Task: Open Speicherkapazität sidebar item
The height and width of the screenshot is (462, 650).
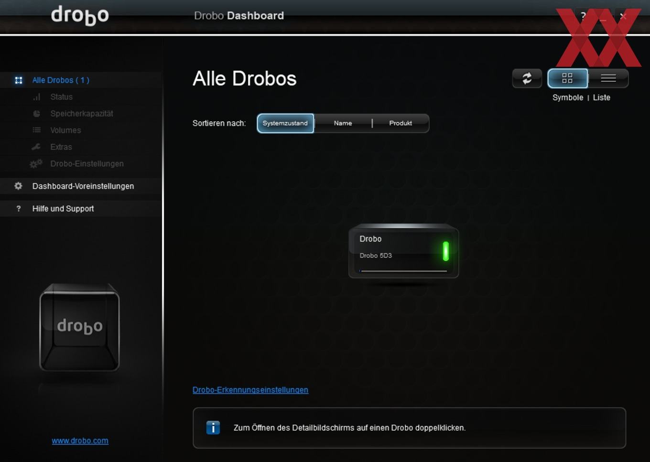Action: pos(82,114)
